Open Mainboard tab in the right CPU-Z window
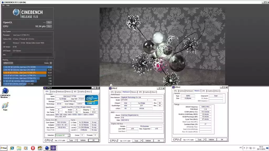The height and width of the screenshot is (151, 269). (189, 91)
